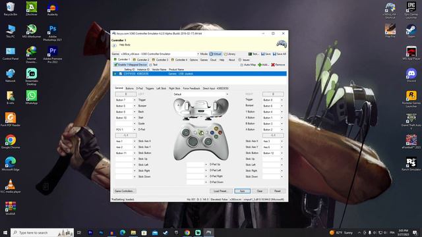This screenshot has width=422, height=237.
Task: Remove the mapped device
Action: pyautogui.click(x=278, y=65)
